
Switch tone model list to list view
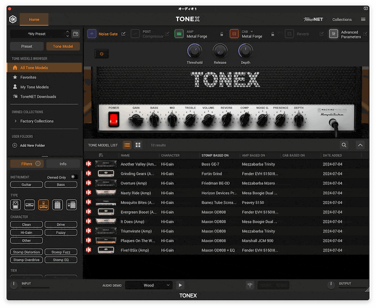pos(127,145)
